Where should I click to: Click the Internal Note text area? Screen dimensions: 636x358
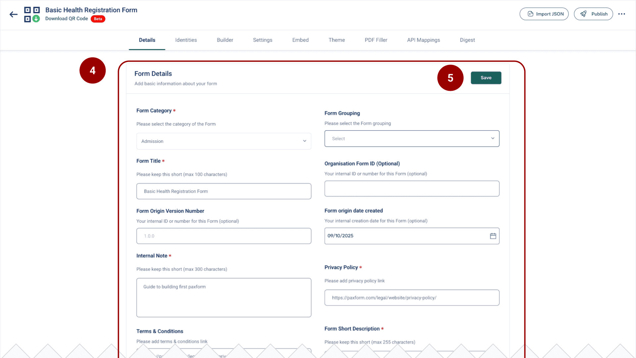click(x=224, y=297)
